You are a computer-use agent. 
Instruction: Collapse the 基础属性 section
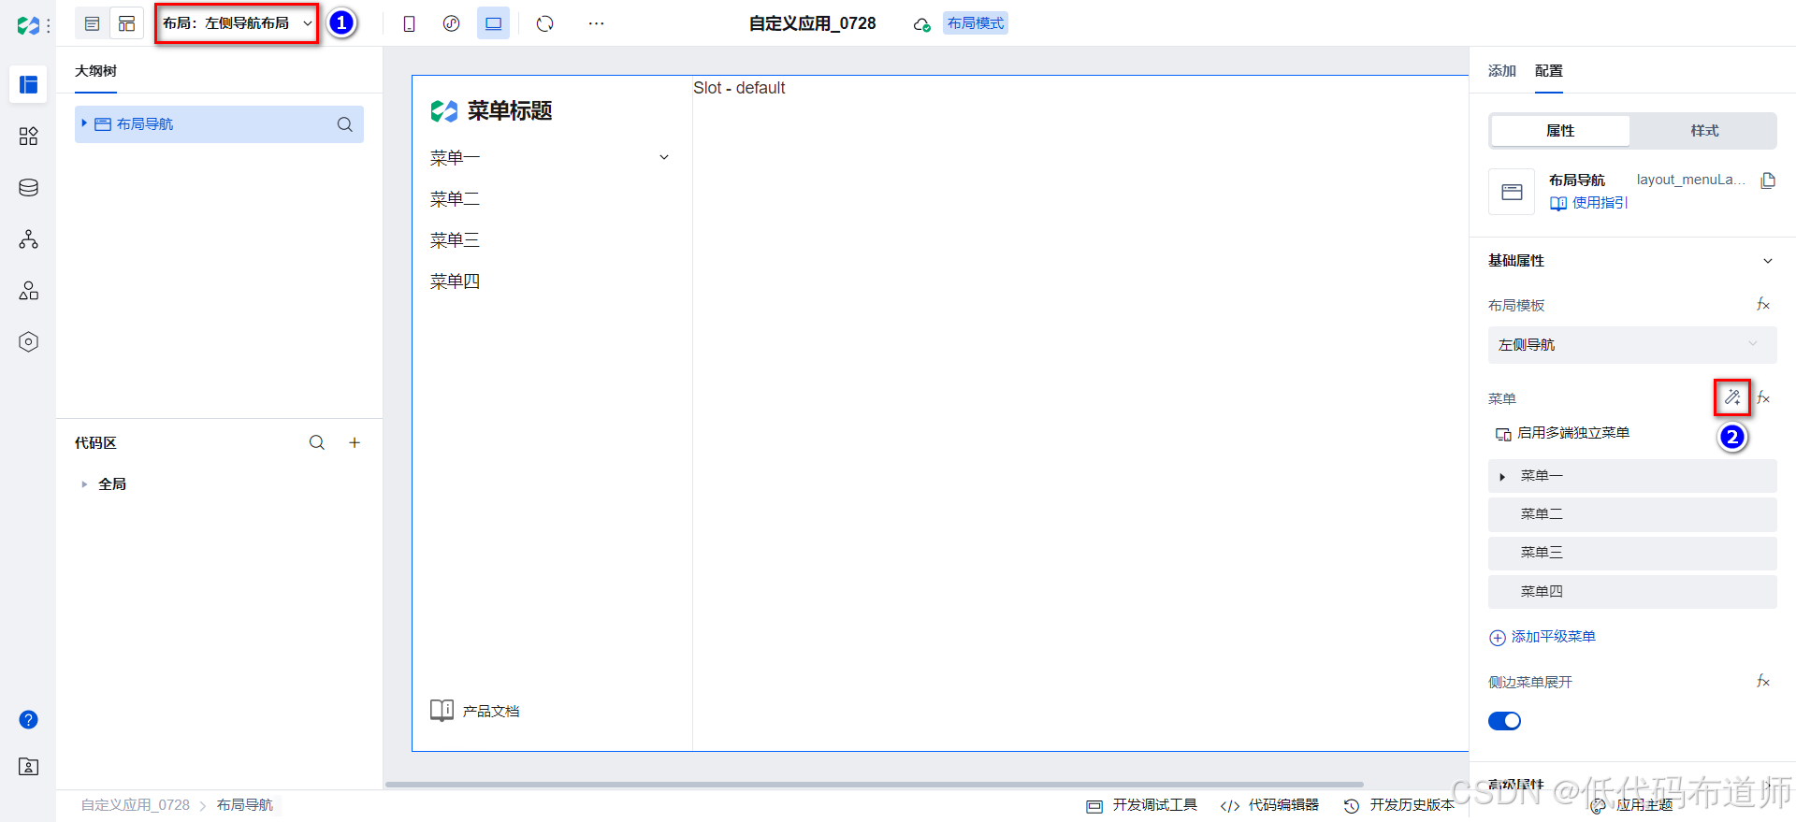click(1767, 261)
